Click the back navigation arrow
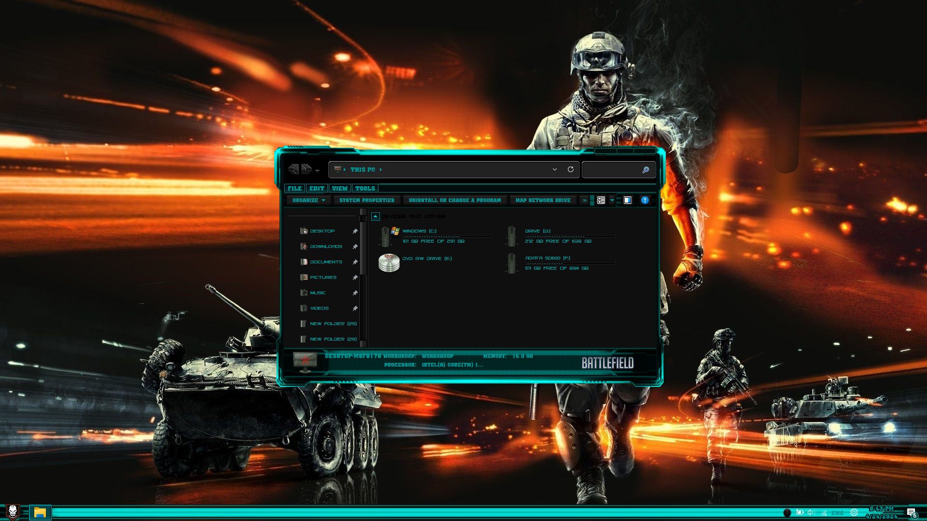 pos(293,169)
